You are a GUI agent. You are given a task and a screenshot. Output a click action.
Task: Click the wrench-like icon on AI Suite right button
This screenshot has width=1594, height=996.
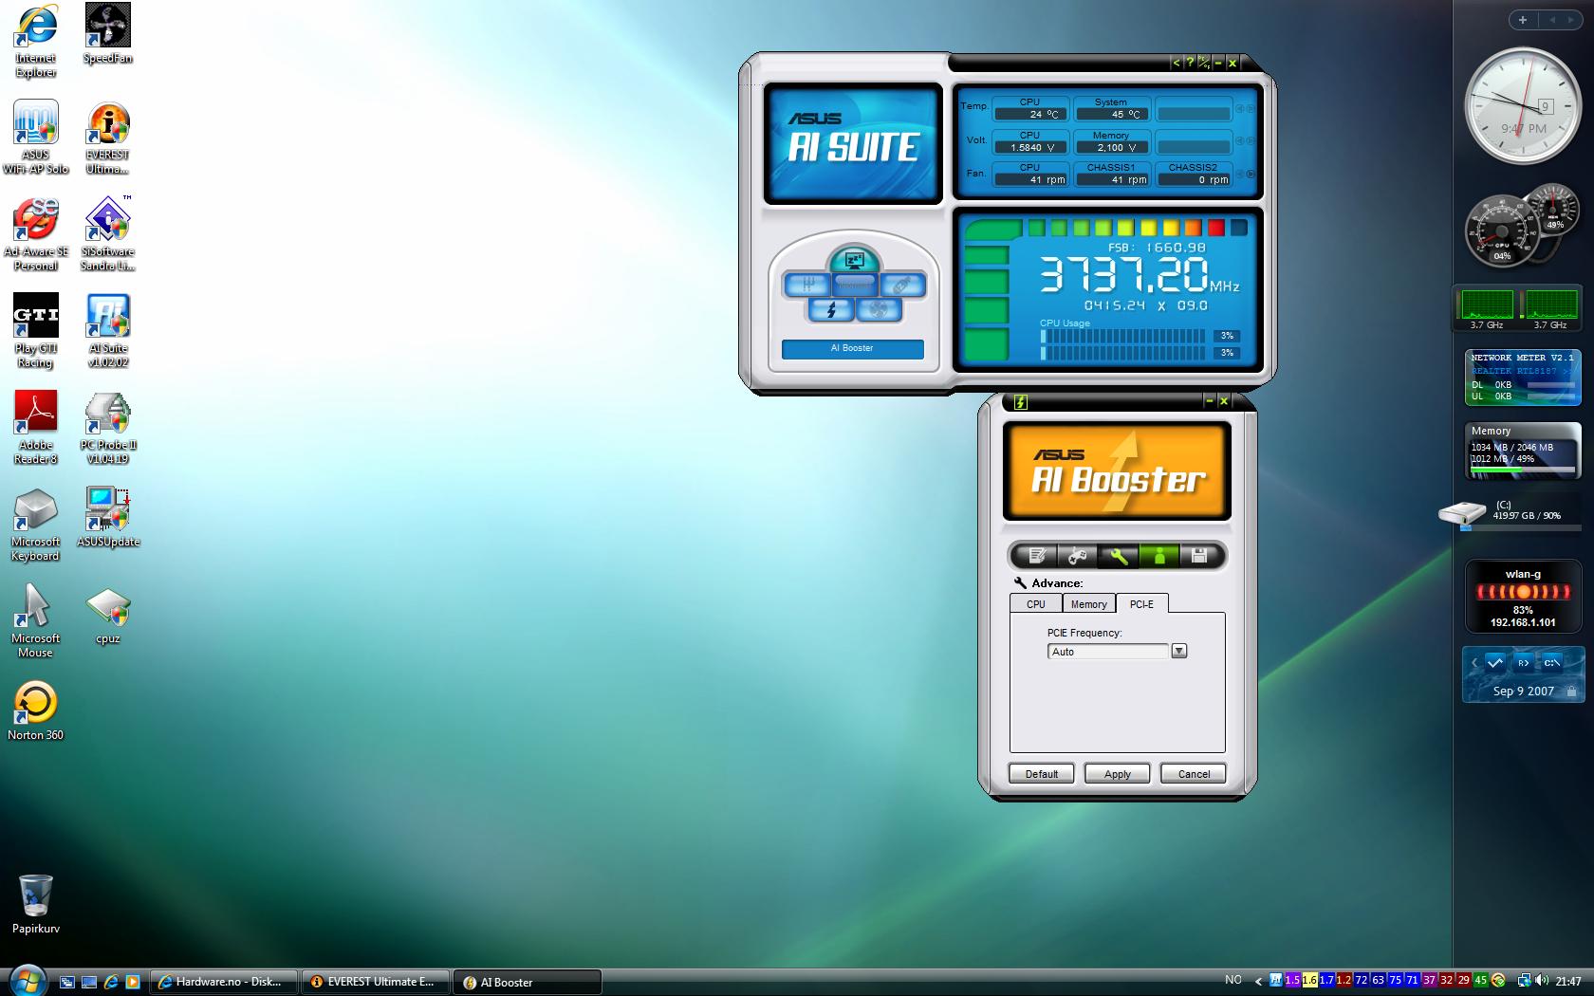click(x=901, y=285)
